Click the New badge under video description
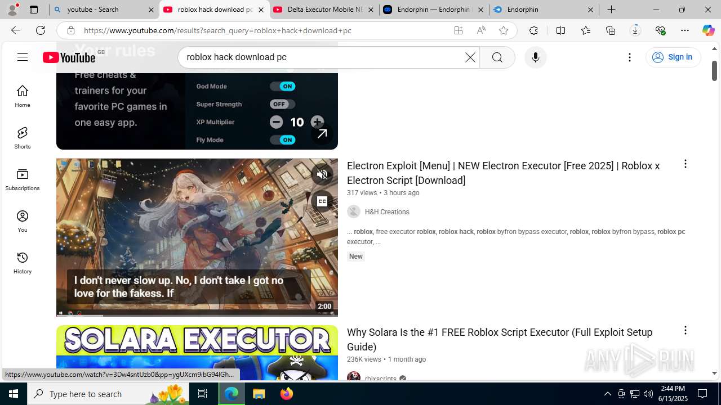The height and width of the screenshot is (405, 721). click(356, 256)
